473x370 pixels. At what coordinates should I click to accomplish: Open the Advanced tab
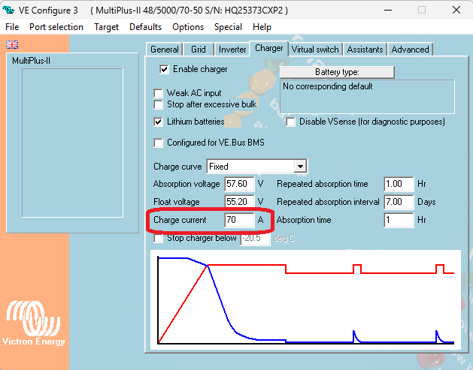click(x=410, y=50)
